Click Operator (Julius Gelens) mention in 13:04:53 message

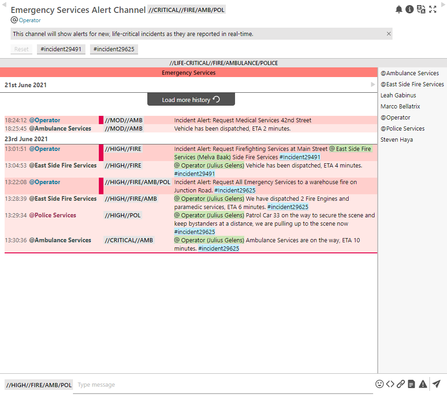pyautogui.click(x=209, y=166)
